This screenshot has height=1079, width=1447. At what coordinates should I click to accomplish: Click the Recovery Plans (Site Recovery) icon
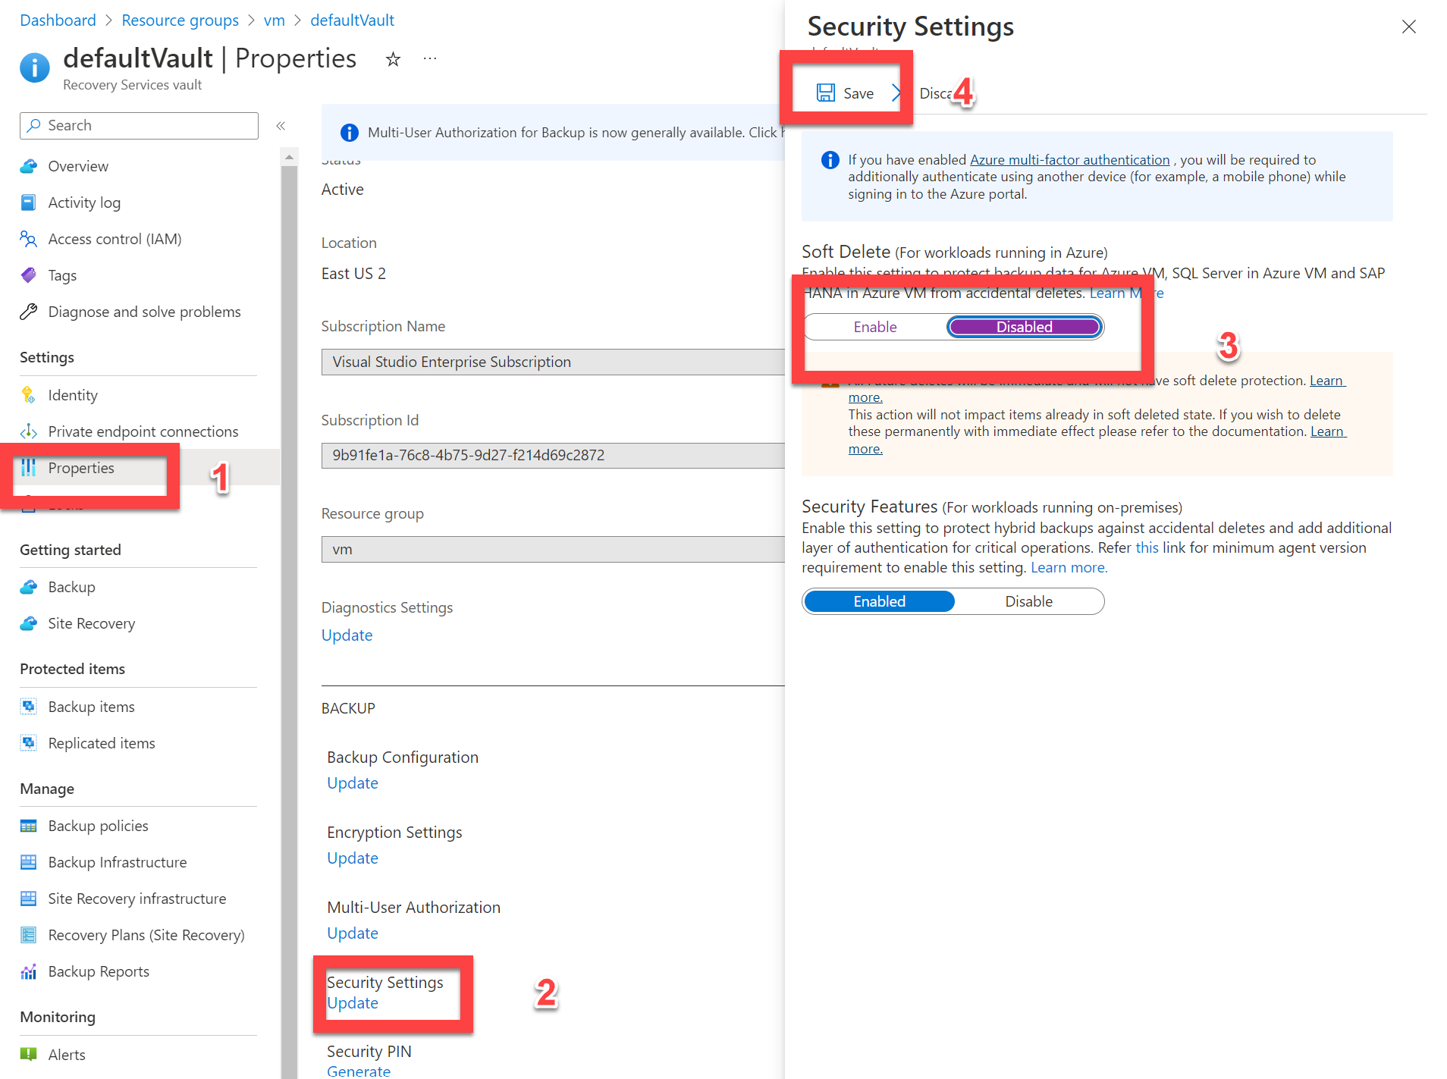29,935
